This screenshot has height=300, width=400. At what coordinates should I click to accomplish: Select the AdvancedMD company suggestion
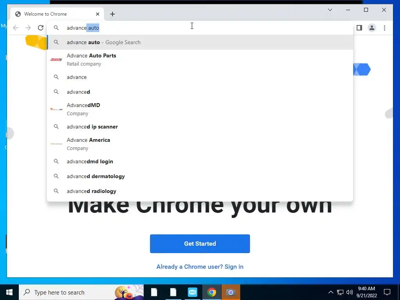pos(200,109)
